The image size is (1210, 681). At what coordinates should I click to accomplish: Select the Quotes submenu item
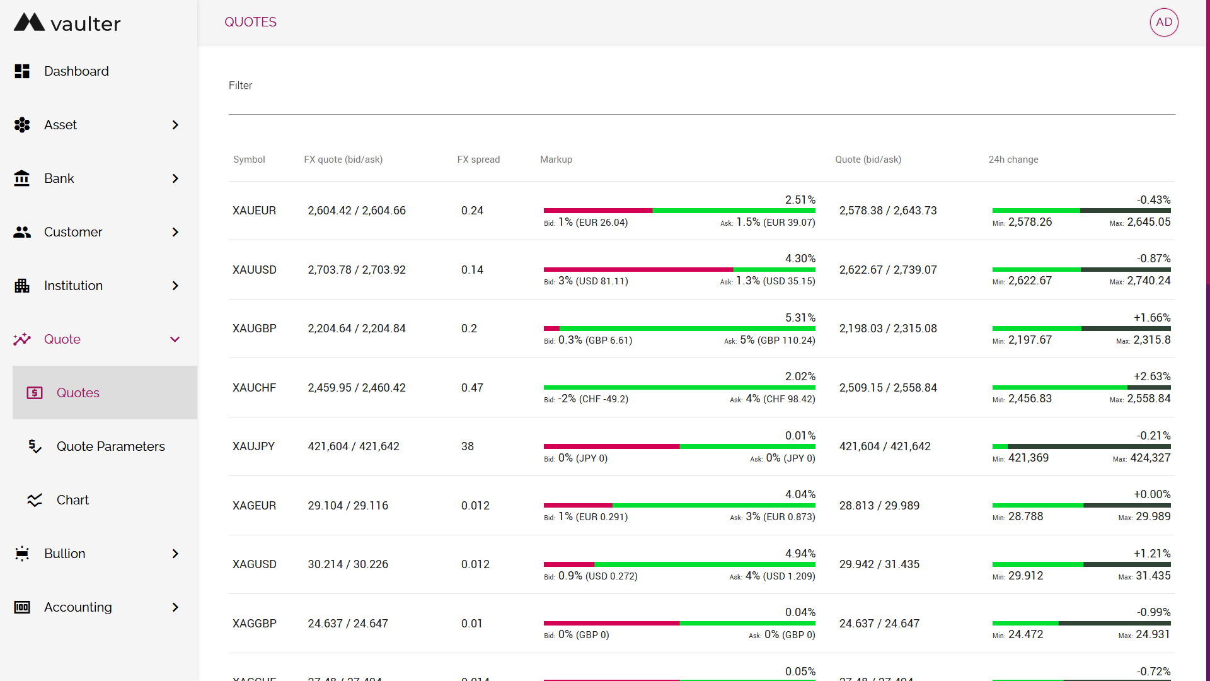105,393
